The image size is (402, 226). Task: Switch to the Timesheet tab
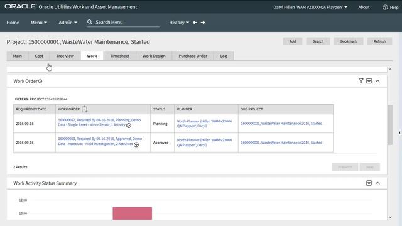[120, 56]
